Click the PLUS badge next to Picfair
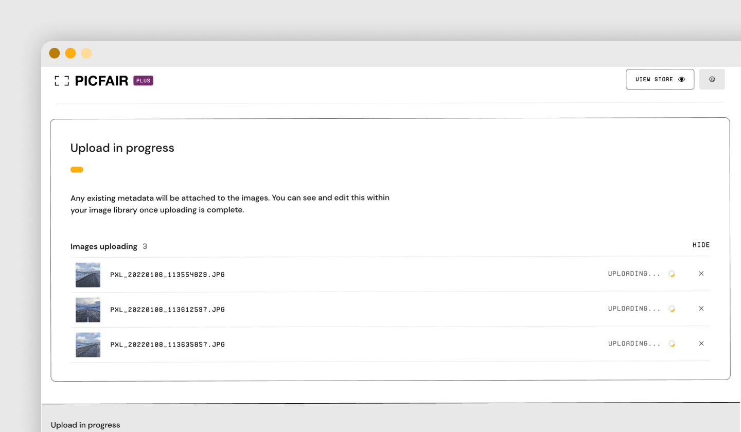 pyautogui.click(x=143, y=81)
